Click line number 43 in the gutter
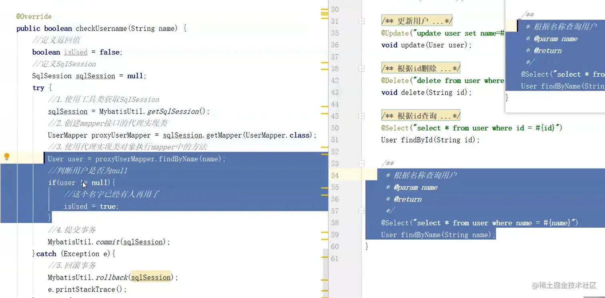The image size is (605, 298). [x=335, y=92]
